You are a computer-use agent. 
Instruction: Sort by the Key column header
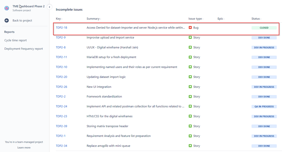59,19
